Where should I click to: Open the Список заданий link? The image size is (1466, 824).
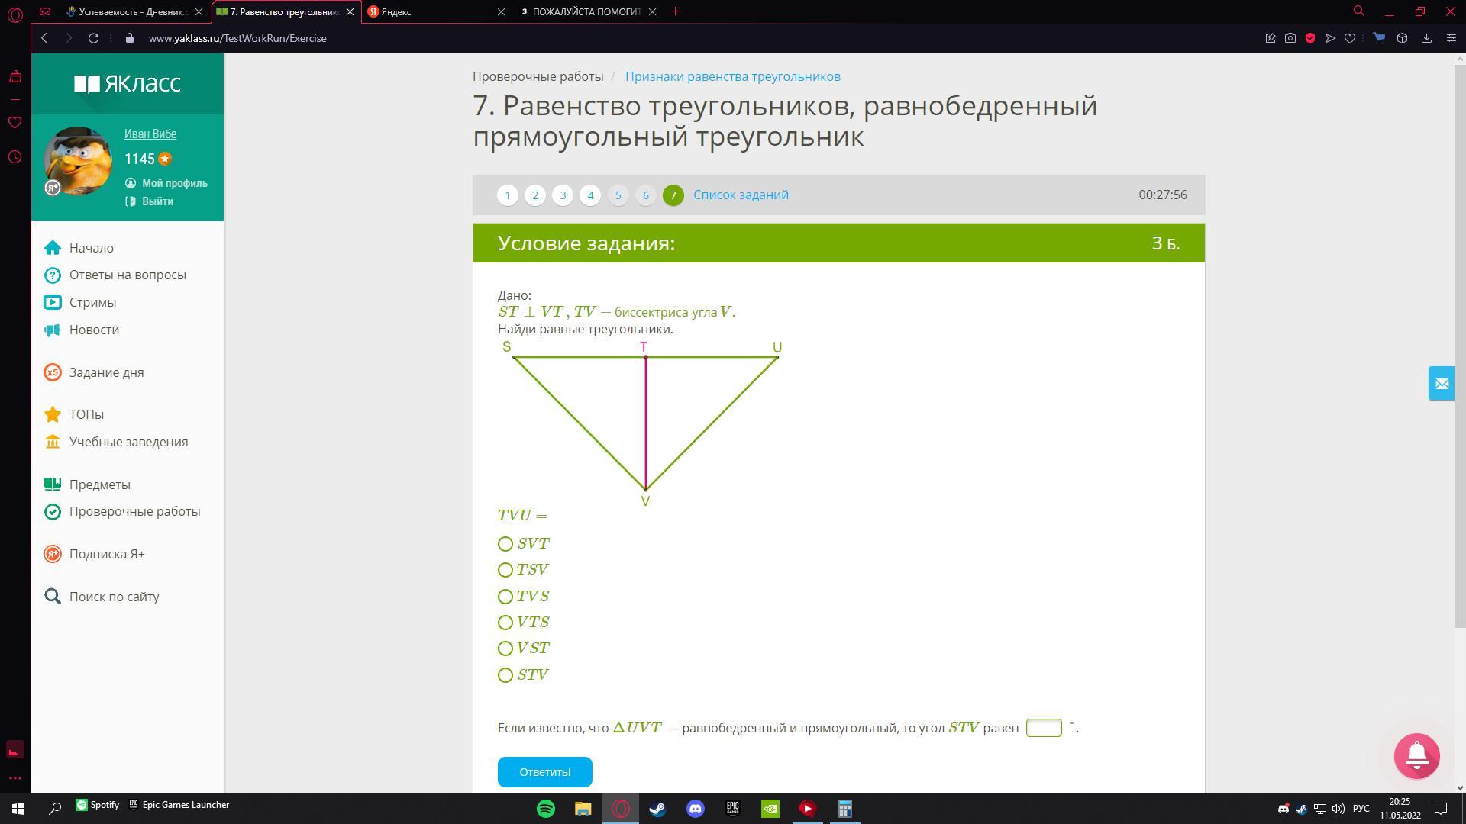(741, 195)
